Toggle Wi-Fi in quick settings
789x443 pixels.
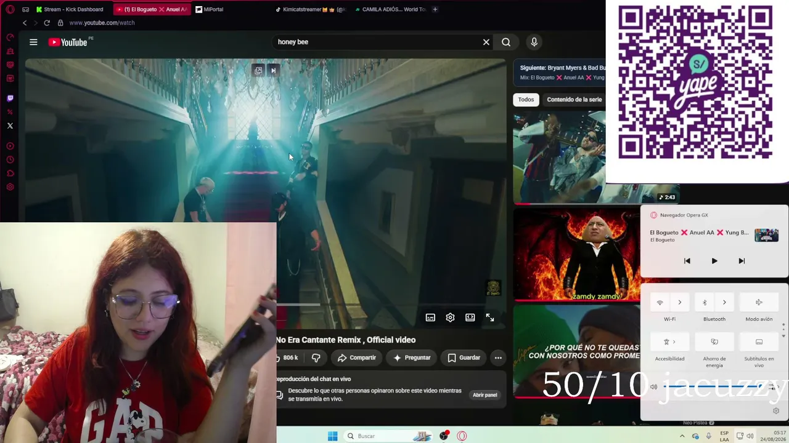coord(660,302)
